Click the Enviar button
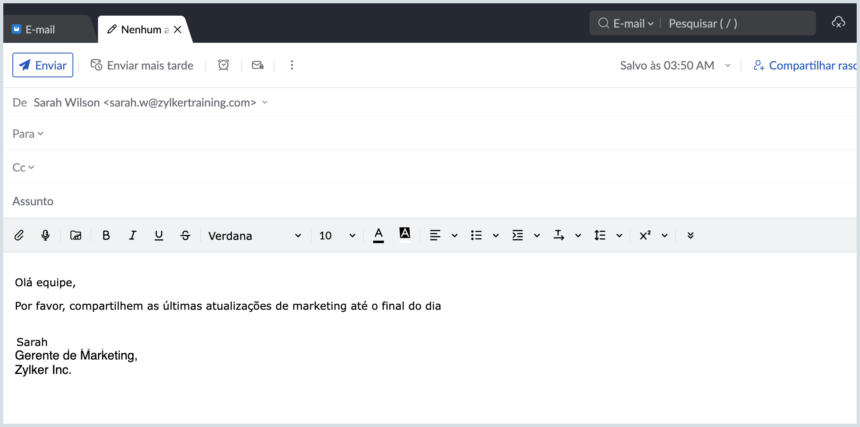The height and width of the screenshot is (427, 860). pos(43,65)
